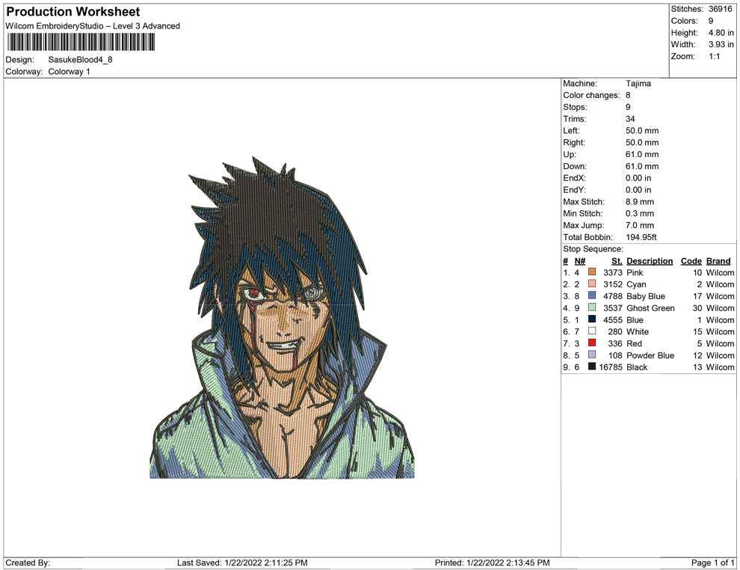Click the Baby Blue color swatch
This screenshot has height=570, width=740.
click(592, 295)
